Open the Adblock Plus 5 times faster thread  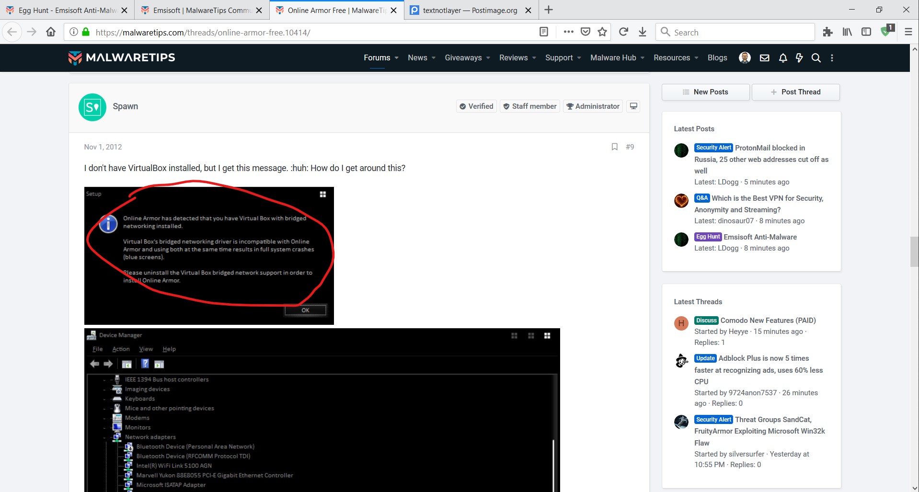point(758,370)
